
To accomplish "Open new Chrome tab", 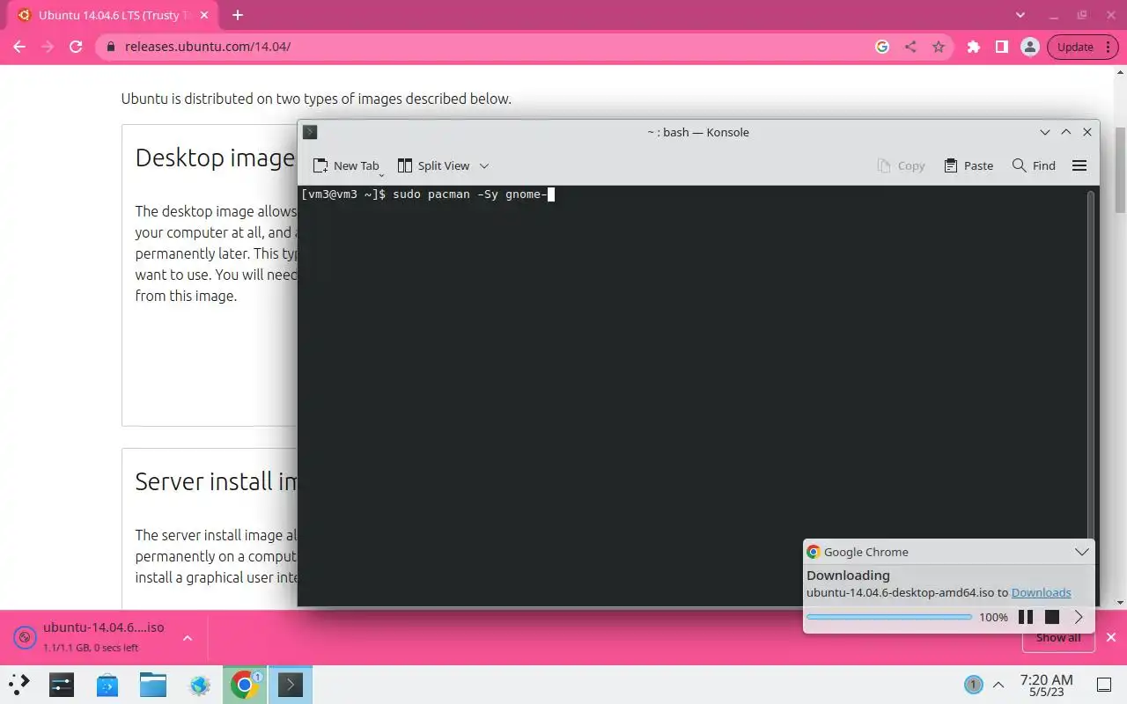I will pyautogui.click(x=238, y=15).
